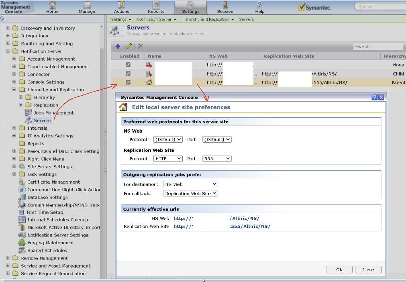406x282 pixels.
Task: Click the Close button in dialog
Action: tap(368, 270)
